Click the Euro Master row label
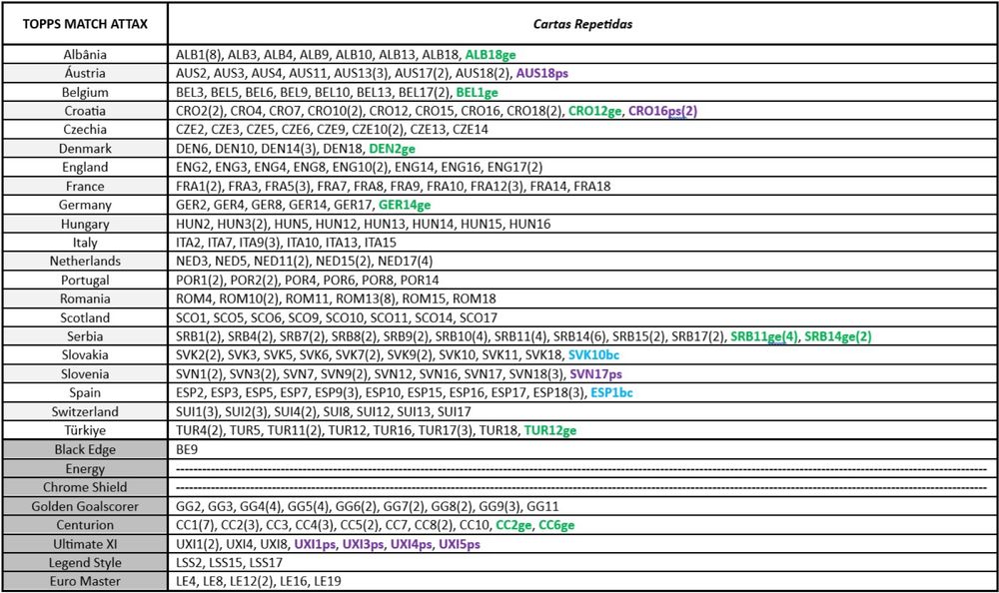999x593 pixels. pyautogui.click(x=85, y=581)
